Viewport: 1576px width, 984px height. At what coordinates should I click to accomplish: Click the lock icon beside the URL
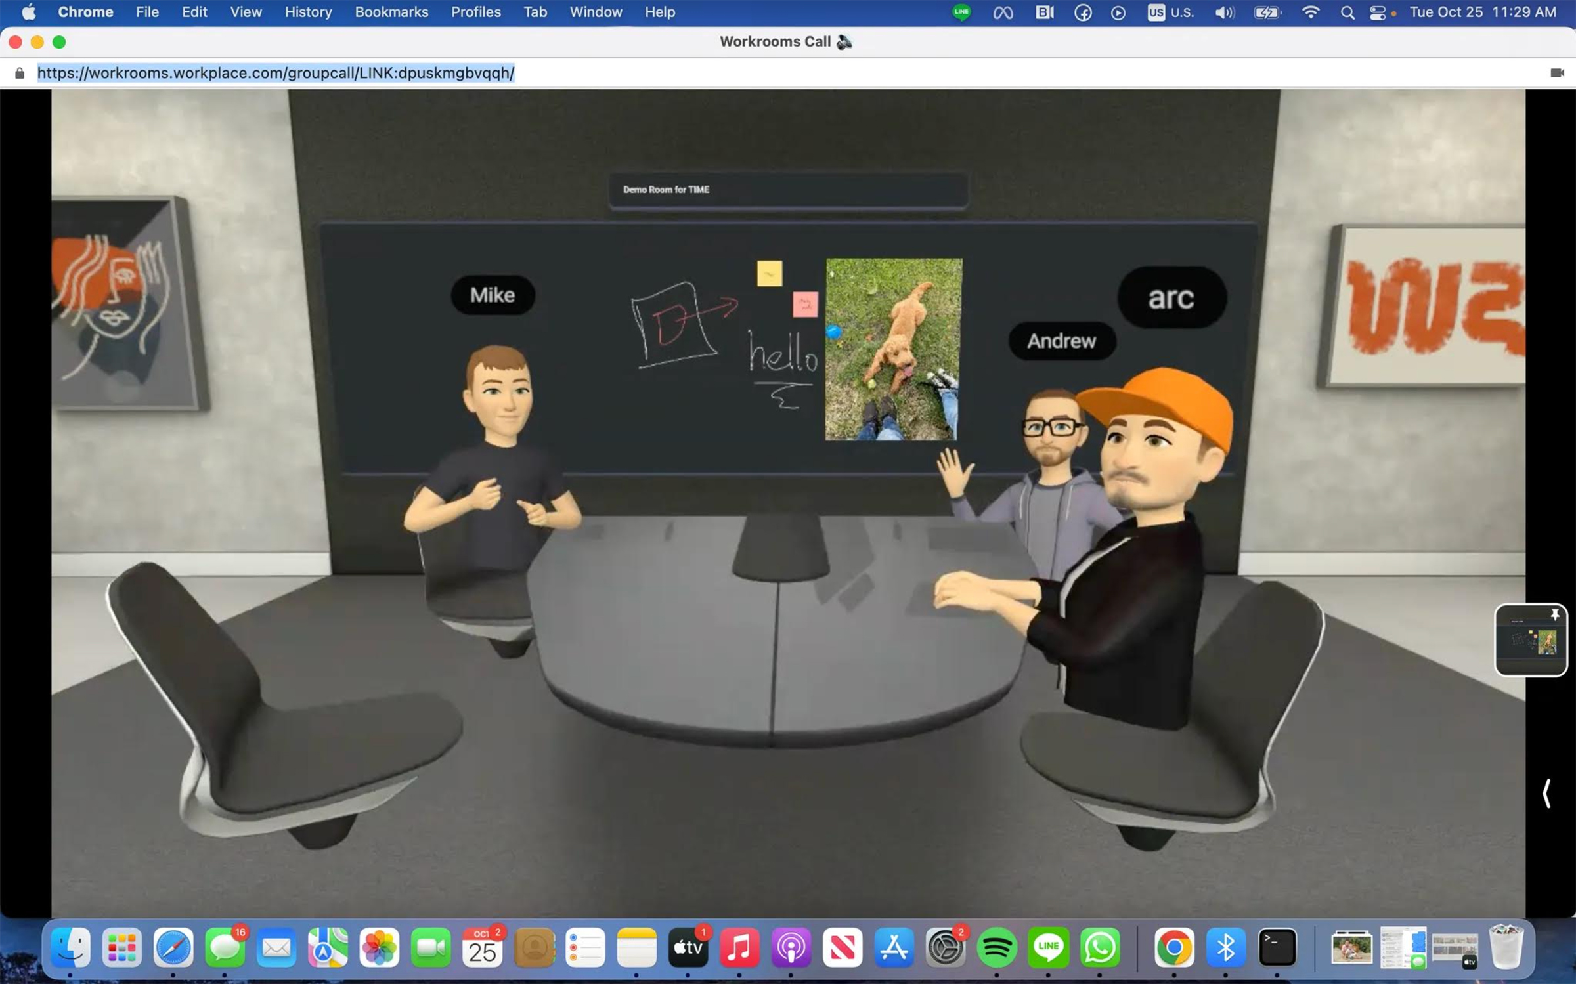coord(20,73)
